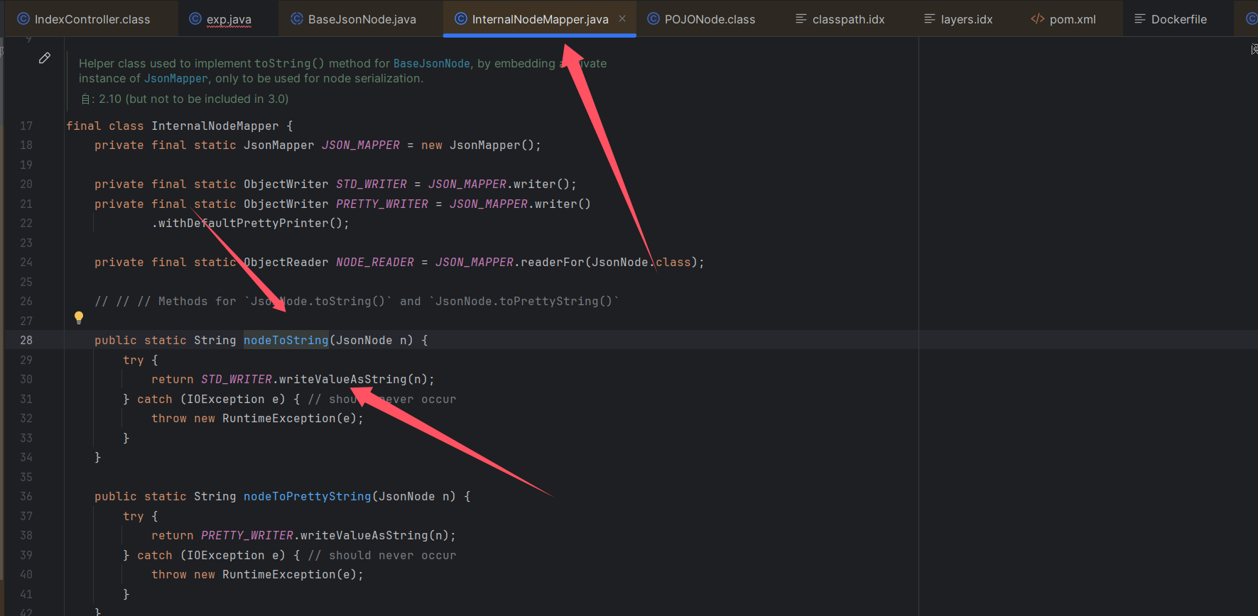Click line number 36 in the gutter
The height and width of the screenshot is (616, 1258).
[26, 496]
